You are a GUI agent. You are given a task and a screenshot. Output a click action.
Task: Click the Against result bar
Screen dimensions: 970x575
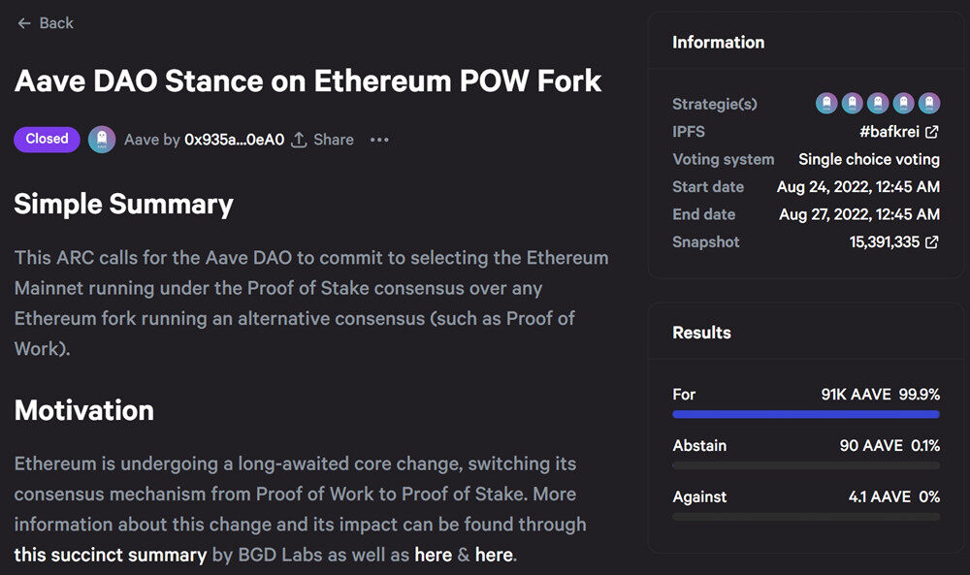point(805,517)
